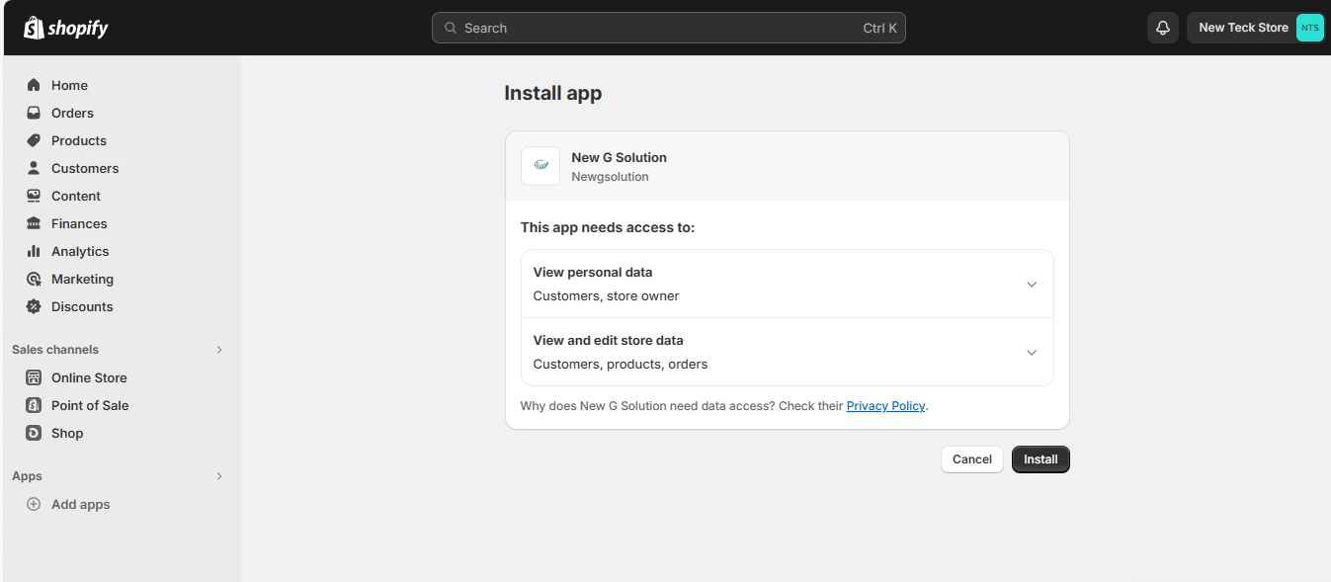
Task: Click the New G Solution app logo
Action: [x=541, y=166]
